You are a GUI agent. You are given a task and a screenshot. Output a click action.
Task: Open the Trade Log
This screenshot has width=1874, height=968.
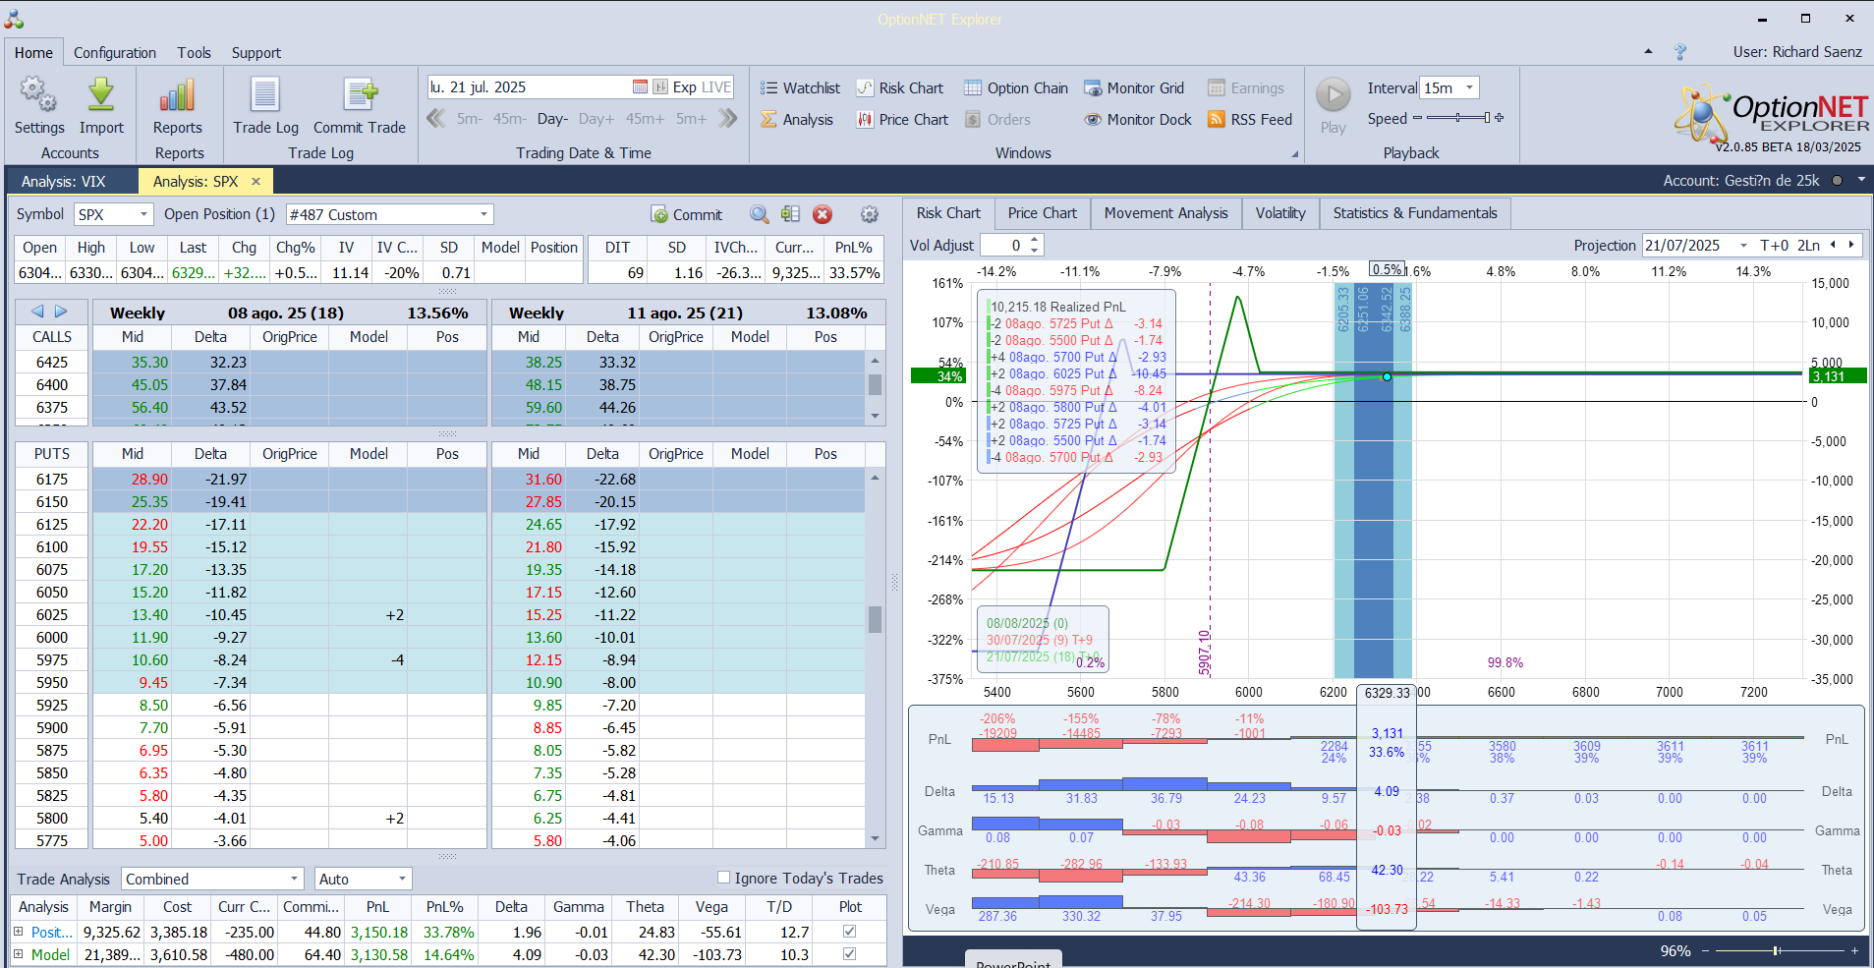[x=265, y=106]
